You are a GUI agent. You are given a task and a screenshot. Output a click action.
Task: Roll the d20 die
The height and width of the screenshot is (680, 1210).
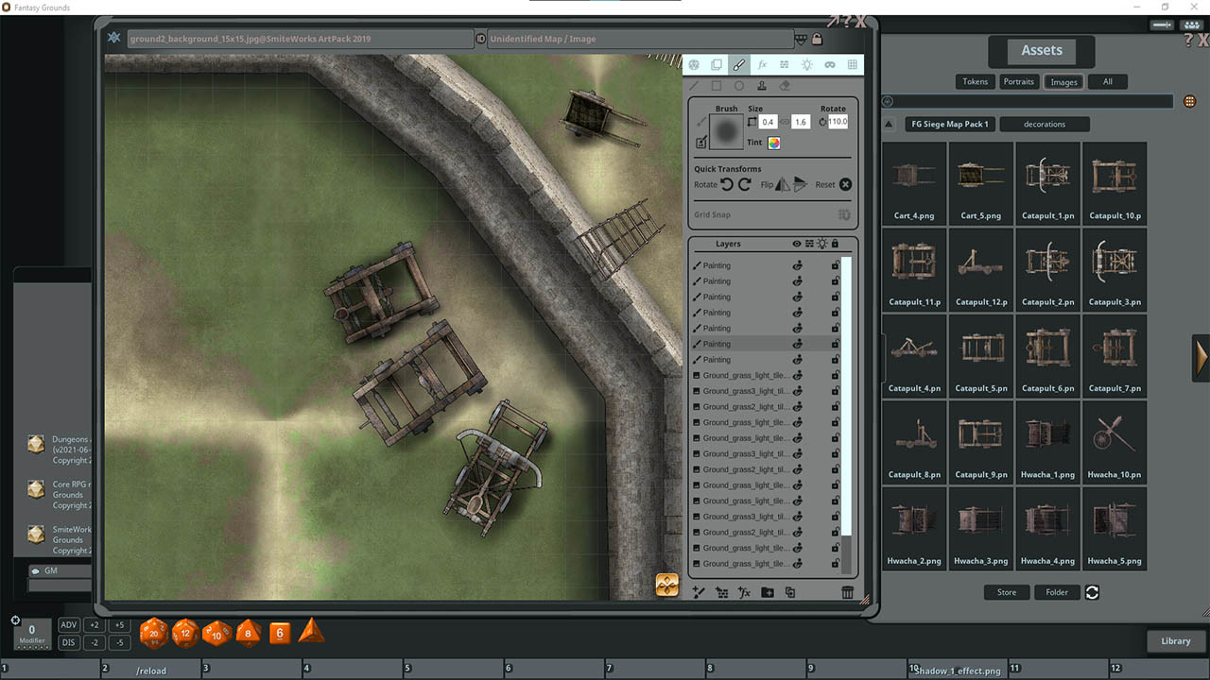pos(154,634)
